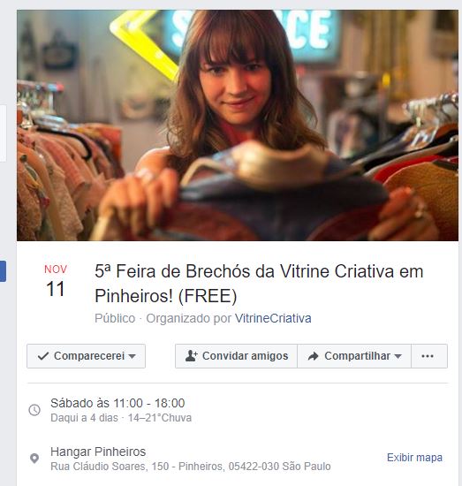Click the add-friend person icon

[x=191, y=356]
